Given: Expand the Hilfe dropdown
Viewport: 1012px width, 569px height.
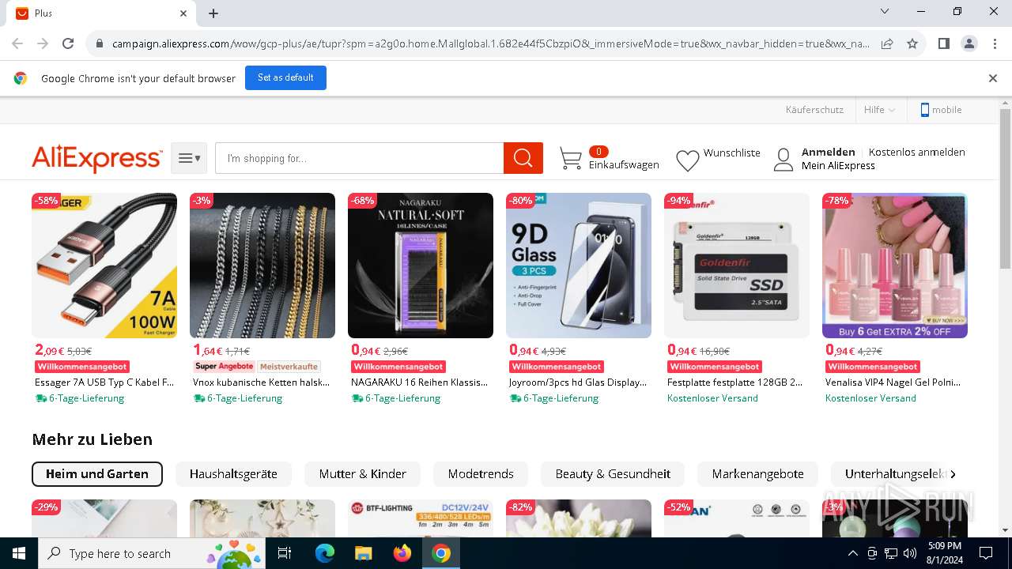Looking at the screenshot, I should point(879,110).
